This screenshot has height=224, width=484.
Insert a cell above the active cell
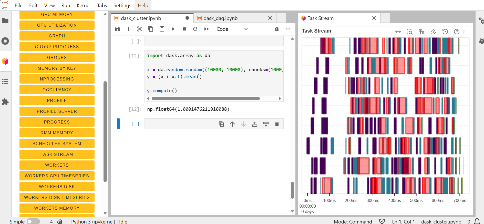pyautogui.click(x=255, y=124)
